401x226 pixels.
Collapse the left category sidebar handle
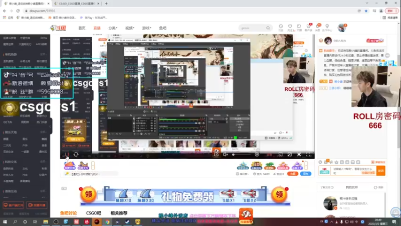[51, 127]
